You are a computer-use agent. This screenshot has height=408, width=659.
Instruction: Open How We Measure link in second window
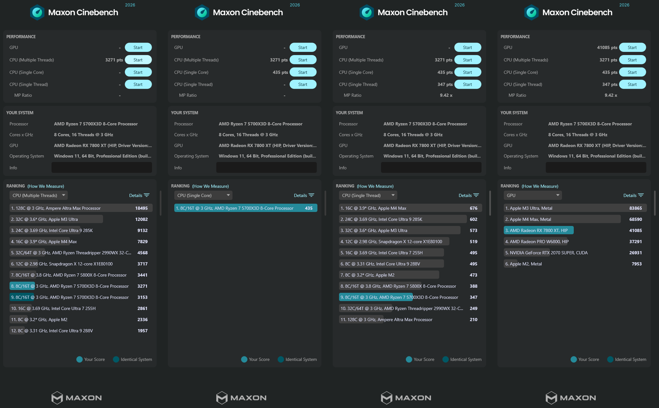pyautogui.click(x=211, y=186)
